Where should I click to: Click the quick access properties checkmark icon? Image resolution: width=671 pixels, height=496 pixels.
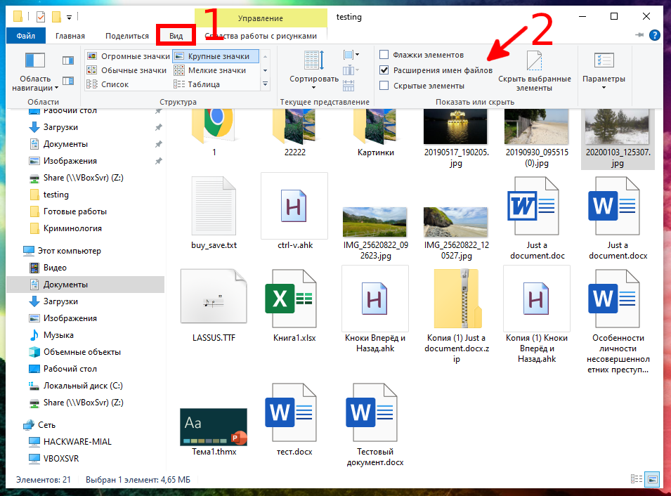click(41, 17)
